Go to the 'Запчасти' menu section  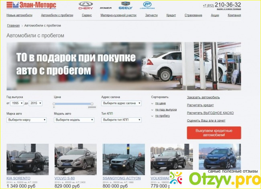tap(151, 15)
